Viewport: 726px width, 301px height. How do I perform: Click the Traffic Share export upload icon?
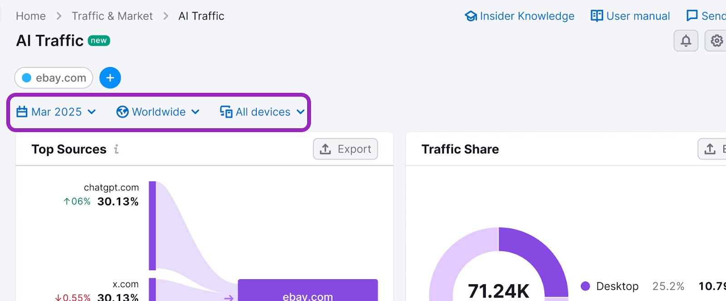710,149
